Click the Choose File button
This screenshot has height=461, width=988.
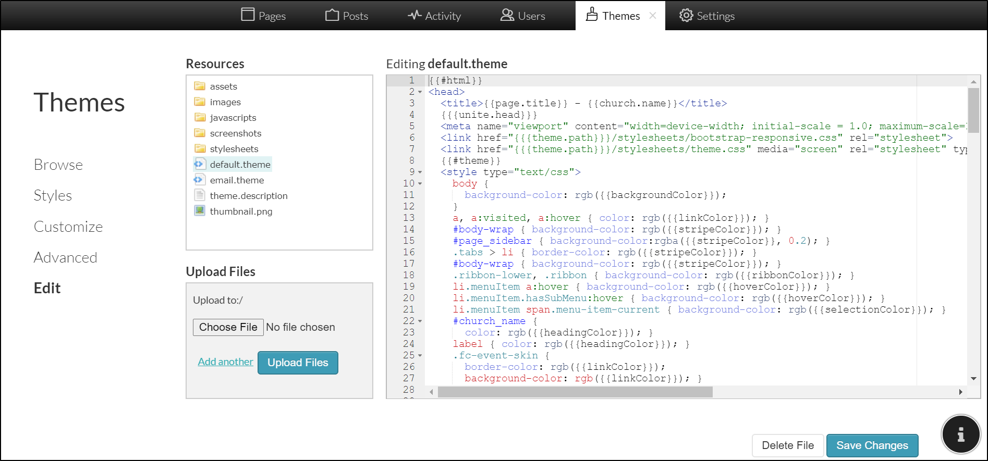click(x=228, y=327)
